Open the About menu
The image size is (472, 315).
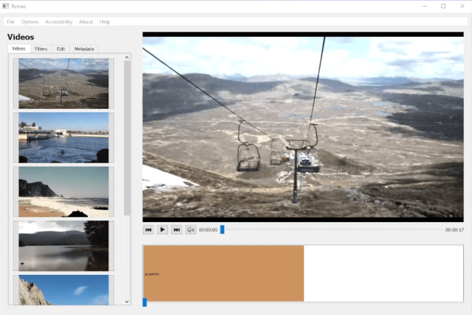click(86, 22)
